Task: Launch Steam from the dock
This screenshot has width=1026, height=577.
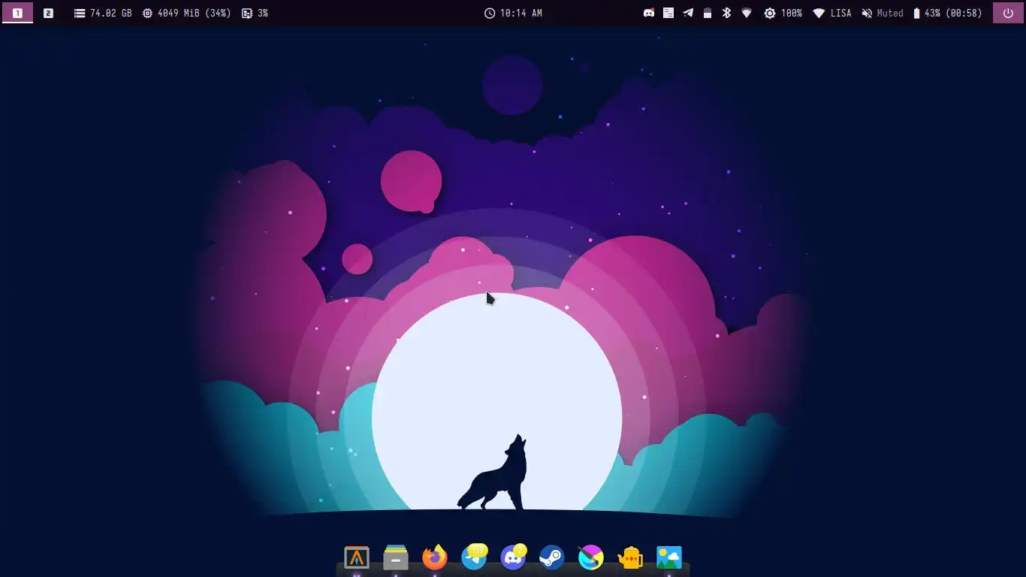Action: point(552,557)
